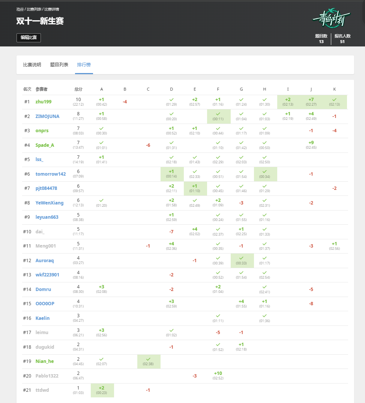Click Kaelin's checkmark in column F
365x403 pixels.
(218, 316)
